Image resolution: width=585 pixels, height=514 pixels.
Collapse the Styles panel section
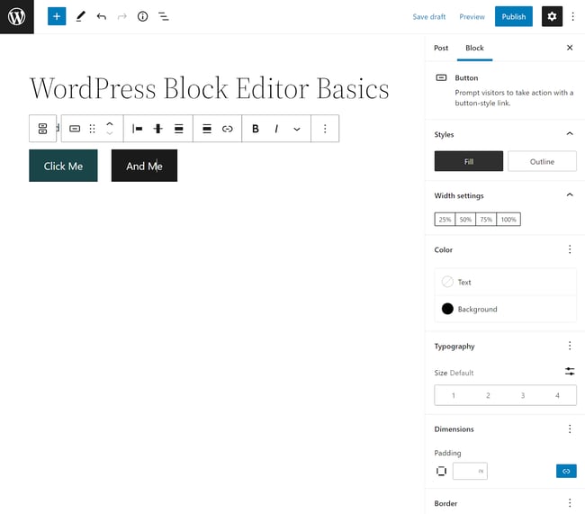pos(569,134)
